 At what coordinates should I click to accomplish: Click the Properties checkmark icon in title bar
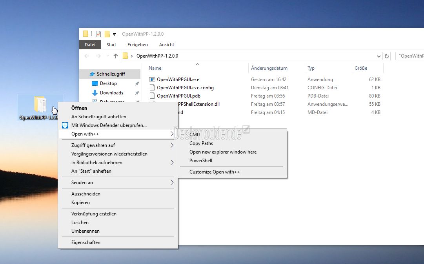pyautogui.click(x=98, y=34)
